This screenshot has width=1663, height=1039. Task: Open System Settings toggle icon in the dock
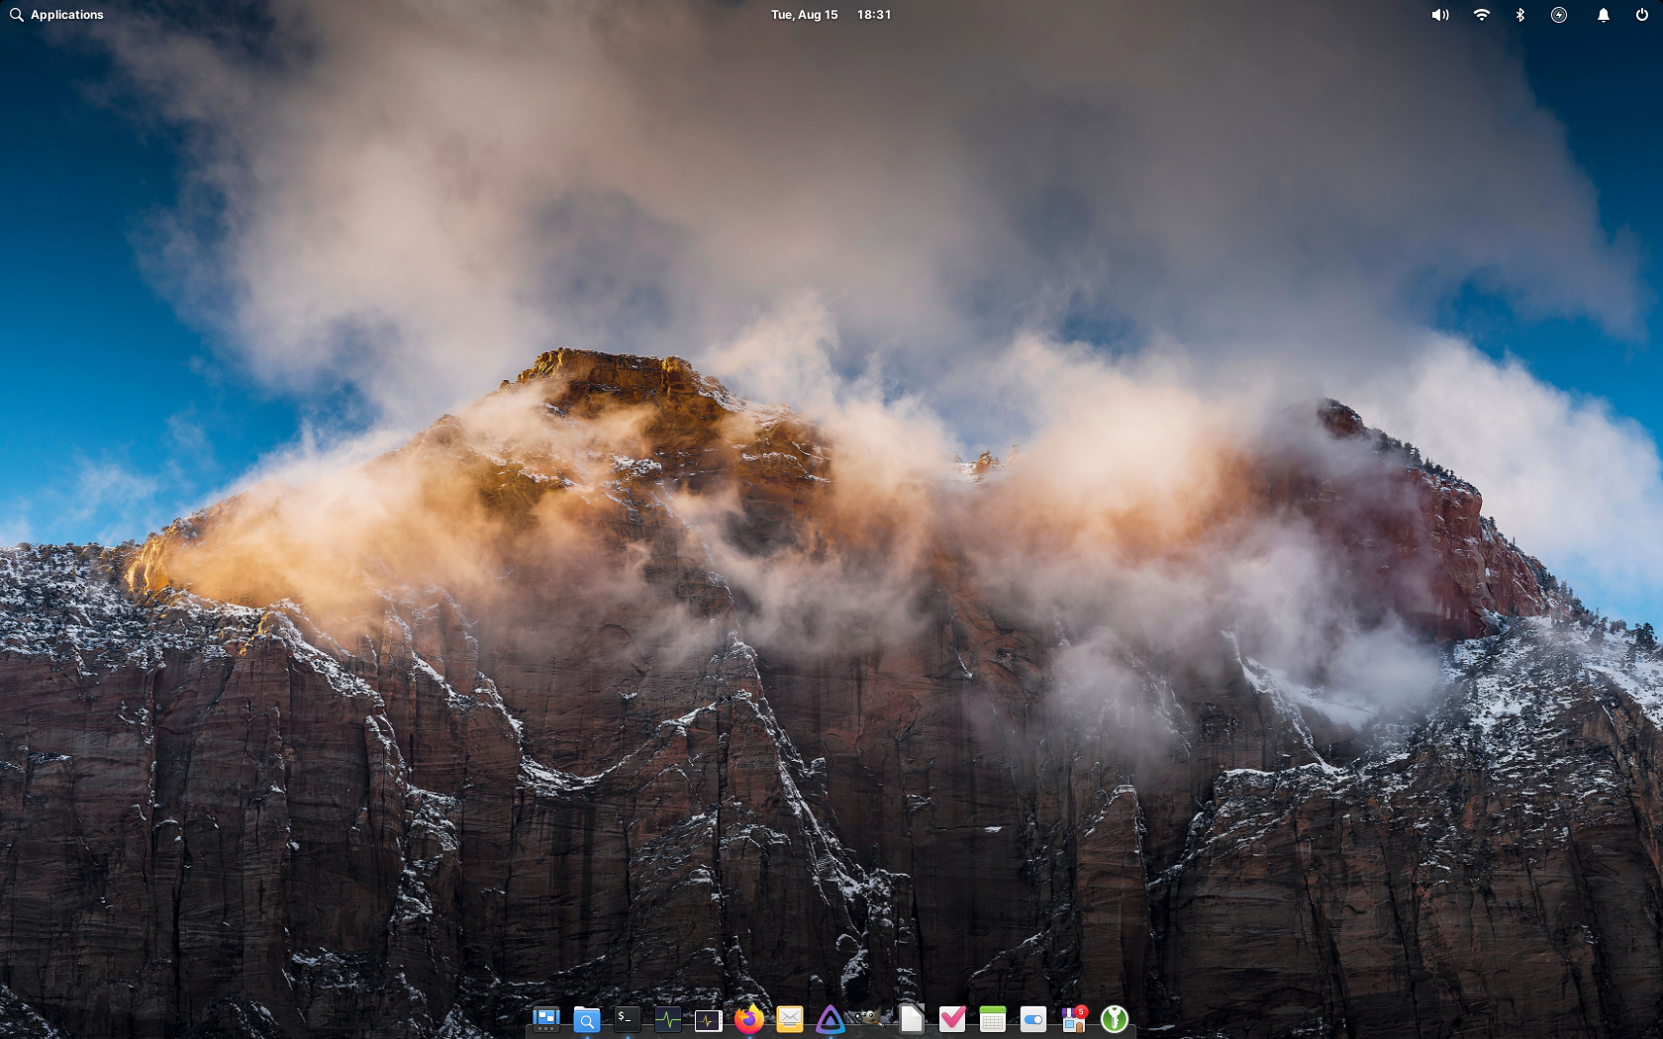[1032, 1019]
